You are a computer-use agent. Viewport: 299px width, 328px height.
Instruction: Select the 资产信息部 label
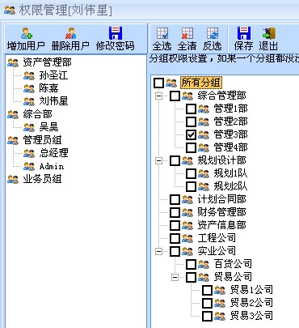[221, 225]
